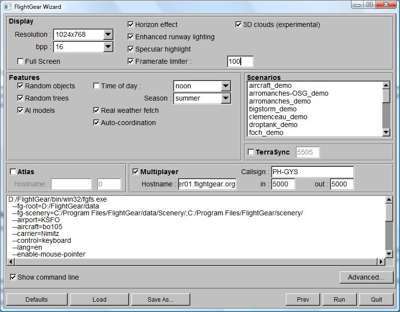
Task: Click the FlightGear Wizard title bar icon
Action: [8, 7]
